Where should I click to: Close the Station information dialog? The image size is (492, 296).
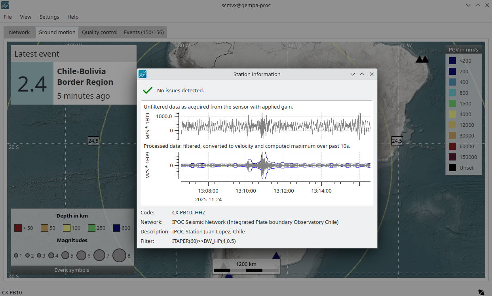(372, 74)
